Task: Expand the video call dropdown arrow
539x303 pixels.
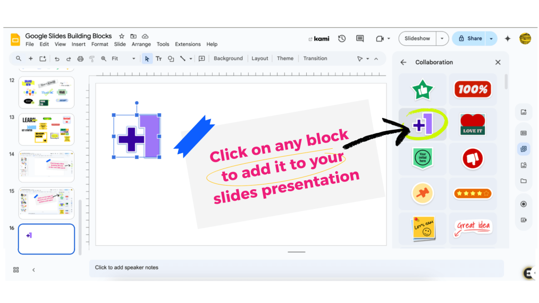Action: [389, 38]
